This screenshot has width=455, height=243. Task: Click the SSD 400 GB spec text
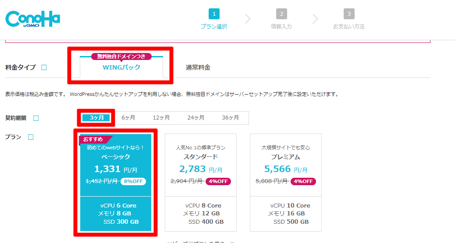[x=206, y=222]
